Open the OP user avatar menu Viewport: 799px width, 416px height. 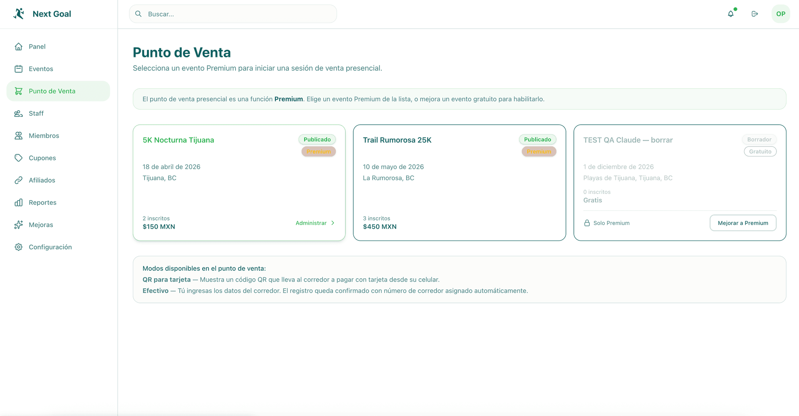pyautogui.click(x=781, y=14)
